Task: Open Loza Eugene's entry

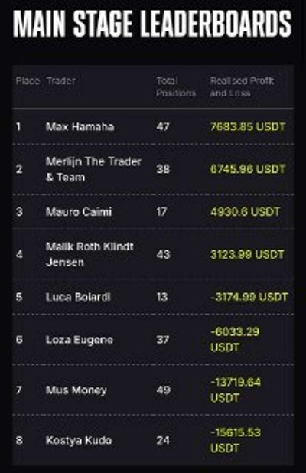Action: [x=80, y=340]
